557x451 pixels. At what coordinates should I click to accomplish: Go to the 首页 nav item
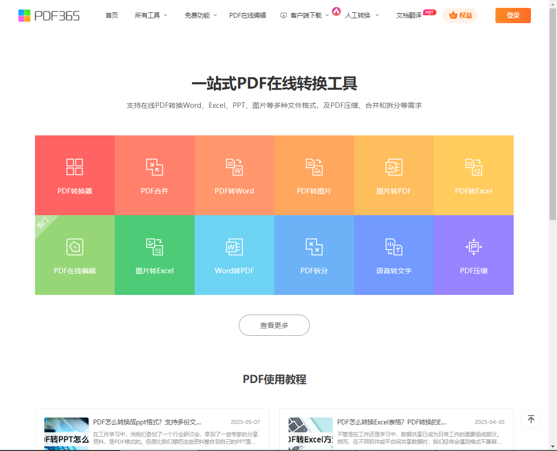coord(111,15)
